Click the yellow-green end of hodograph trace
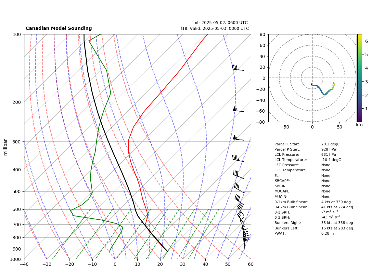This screenshot has height=270, width=371. pyautogui.click(x=334, y=86)
